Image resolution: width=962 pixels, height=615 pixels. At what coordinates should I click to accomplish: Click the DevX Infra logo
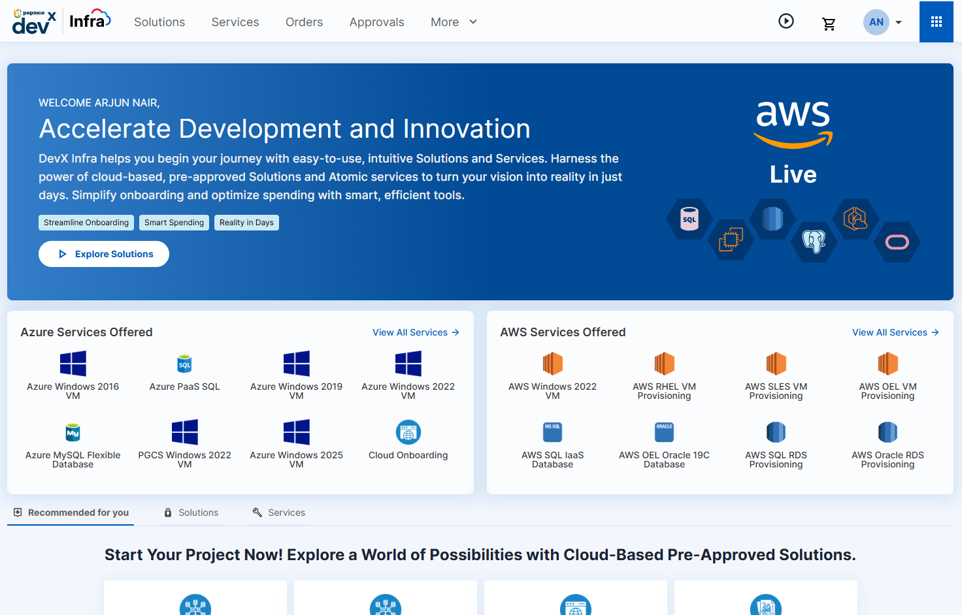pyautogui.click(x=61, y=22)
